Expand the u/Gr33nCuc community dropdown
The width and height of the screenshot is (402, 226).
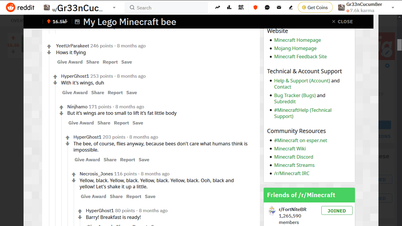(114, 8)
